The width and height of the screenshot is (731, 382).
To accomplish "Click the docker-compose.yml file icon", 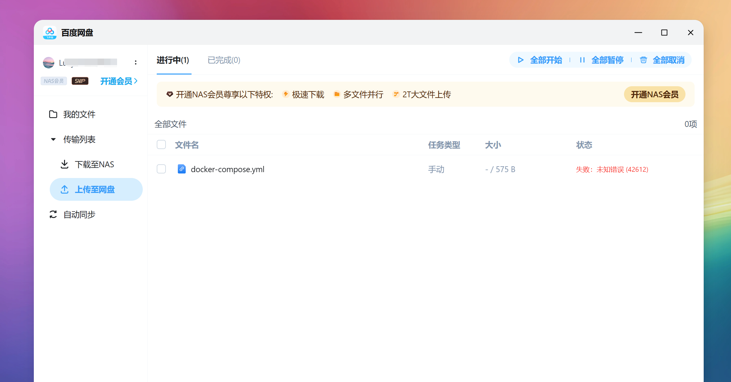I will coord(181,169).
